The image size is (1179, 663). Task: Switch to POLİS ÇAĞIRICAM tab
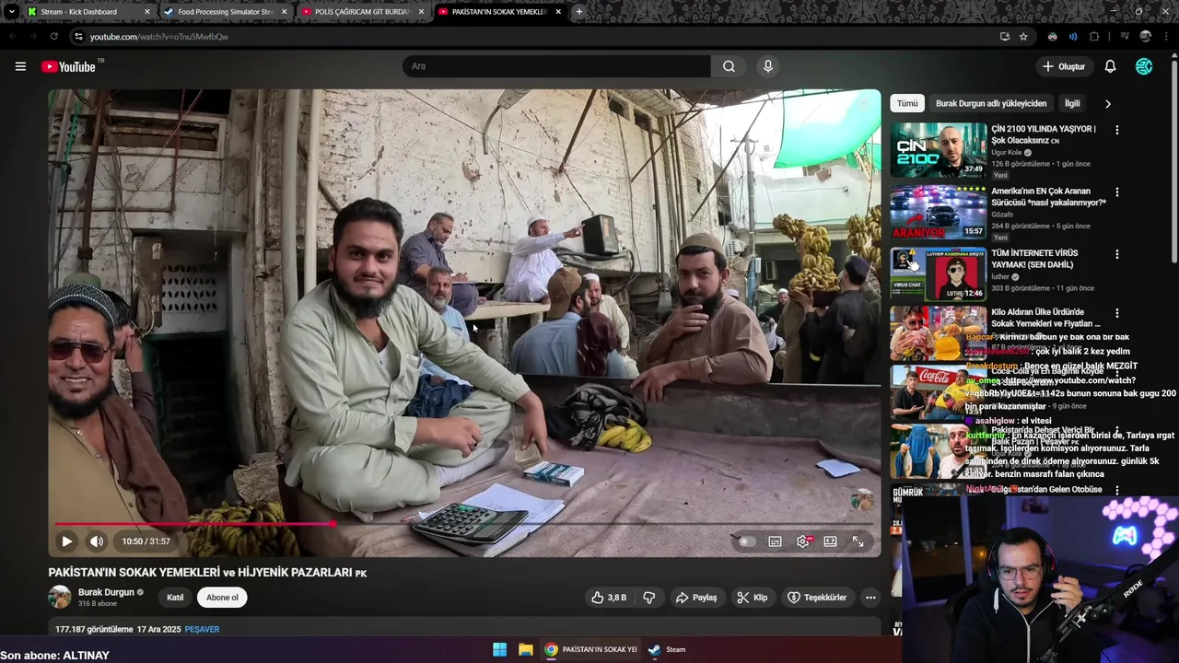[362, 12]
